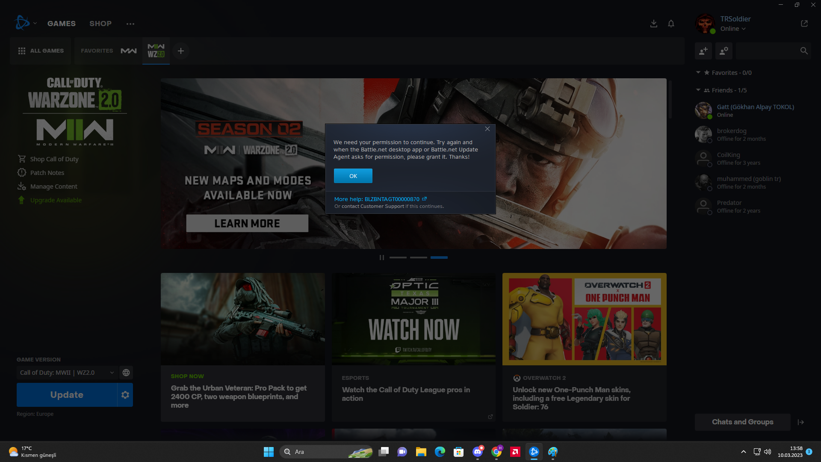821x462 pixels.
Task: Collapse the Friends list group
Action: (698, 90)
